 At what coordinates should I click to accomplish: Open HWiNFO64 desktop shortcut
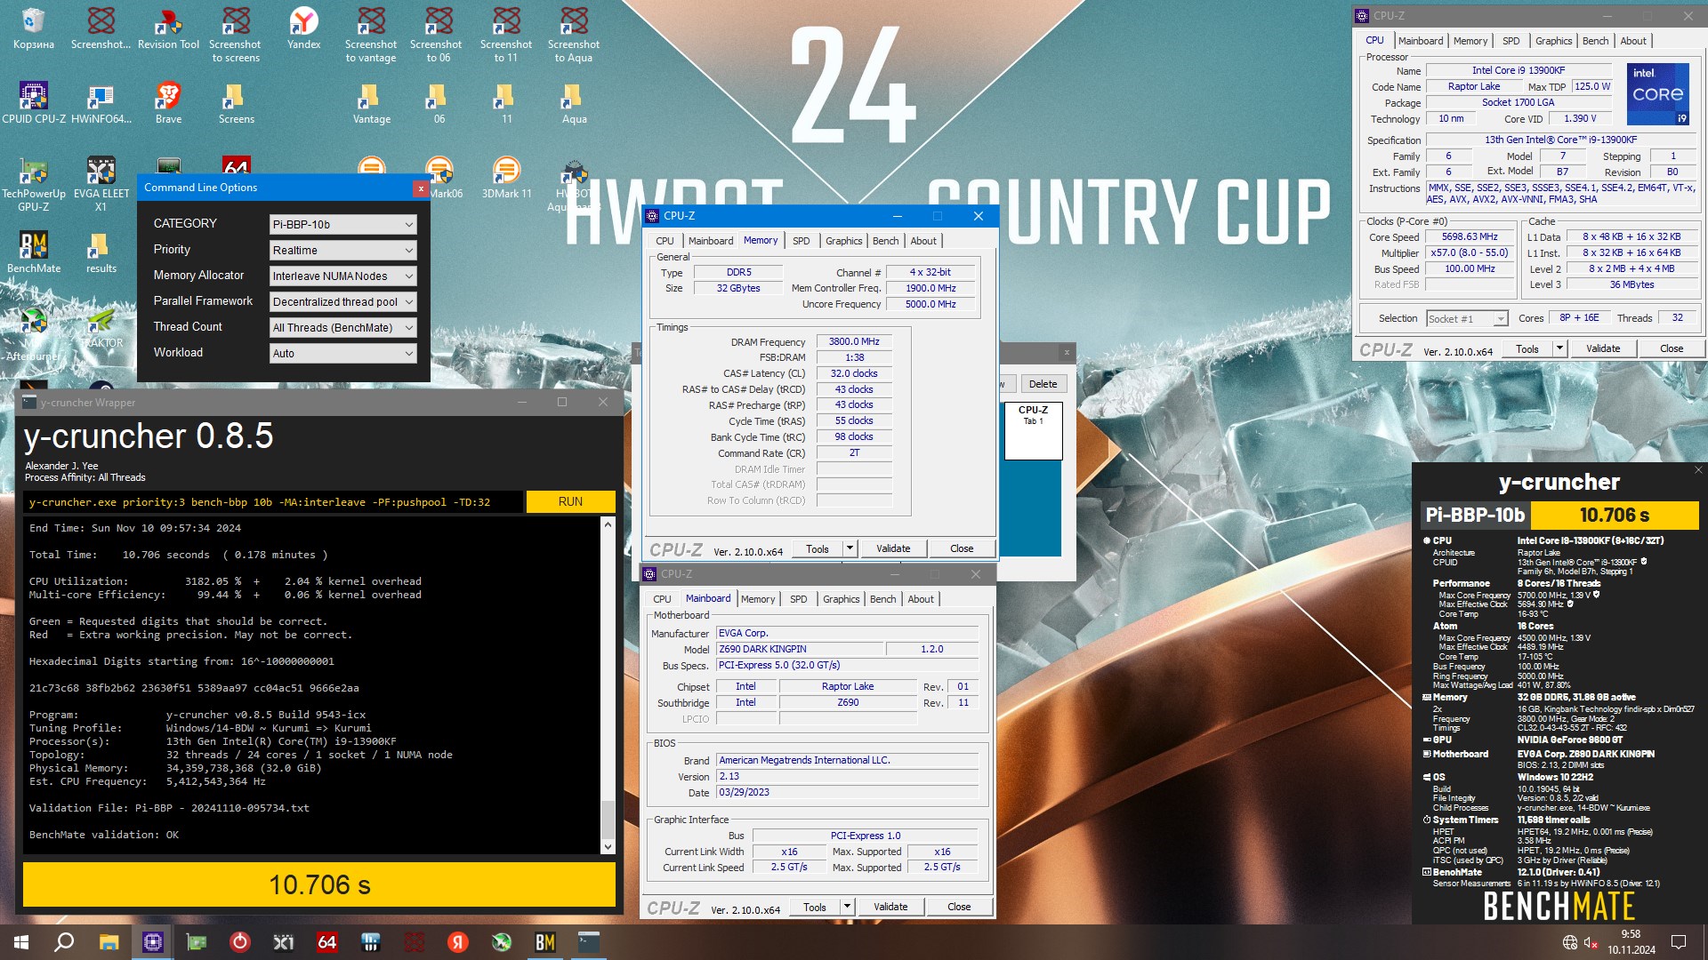pyautogui.click(x=101, y=103)
